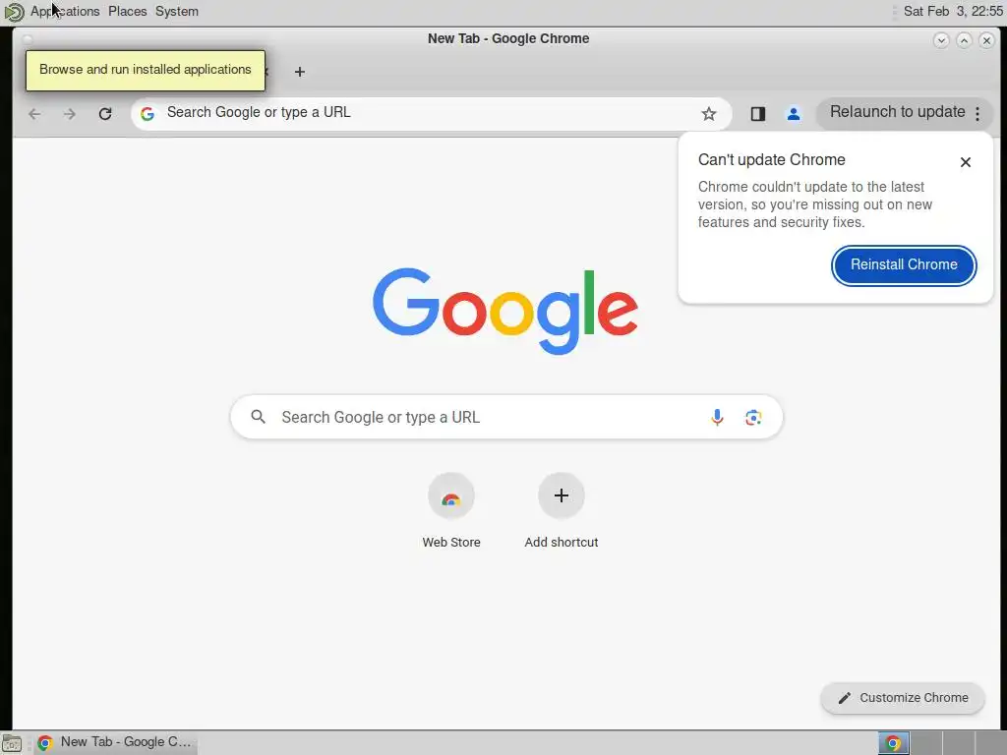Click the distro logo in top panel
The image size is (1007, 755).
tap(14, 12)
